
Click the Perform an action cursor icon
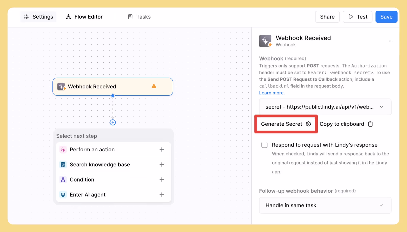click(63, 150)
